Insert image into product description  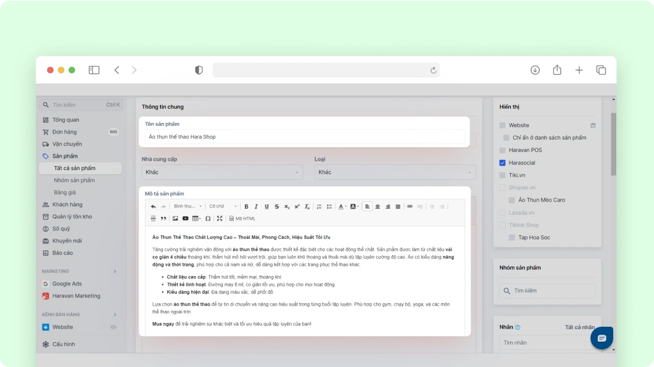[x=175, y=219]
